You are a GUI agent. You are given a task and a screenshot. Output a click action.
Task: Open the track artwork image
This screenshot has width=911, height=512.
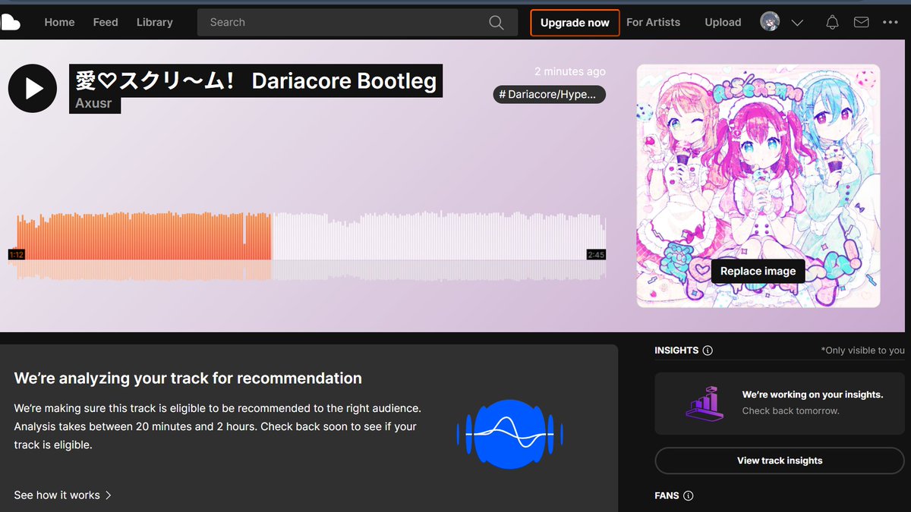[758, 186]
